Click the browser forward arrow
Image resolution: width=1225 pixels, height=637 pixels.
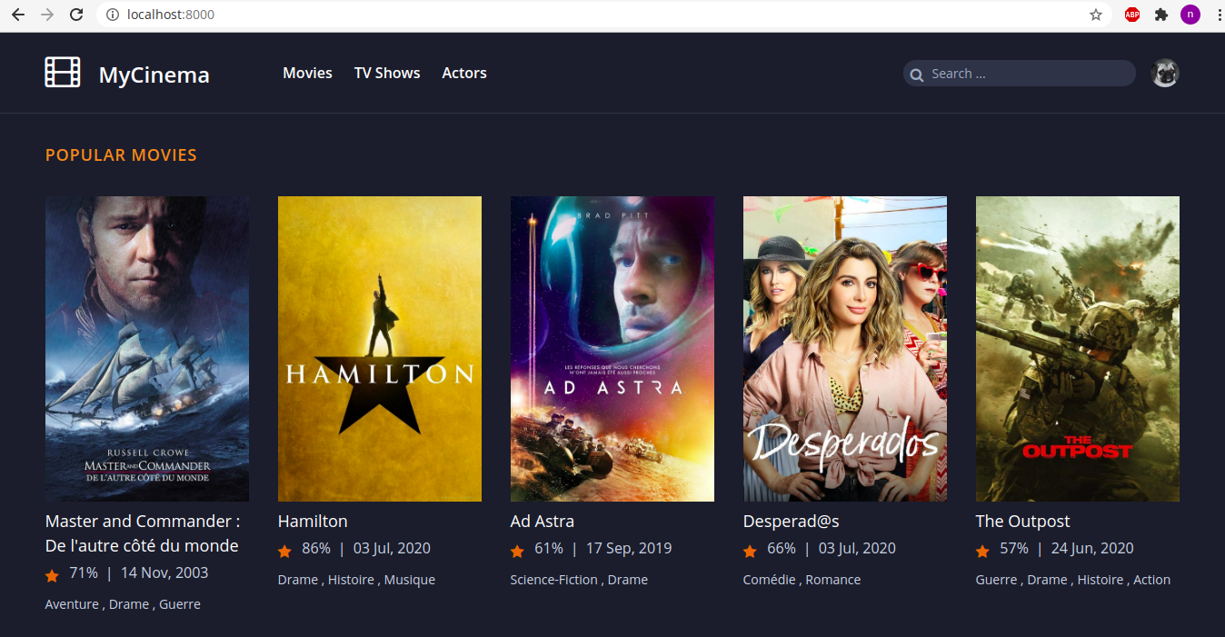click(47, 15)
